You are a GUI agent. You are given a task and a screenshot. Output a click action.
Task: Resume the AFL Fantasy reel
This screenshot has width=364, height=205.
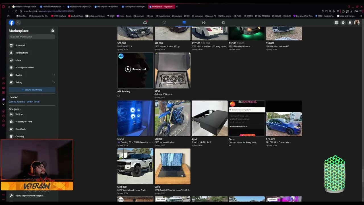coord(135,69)
